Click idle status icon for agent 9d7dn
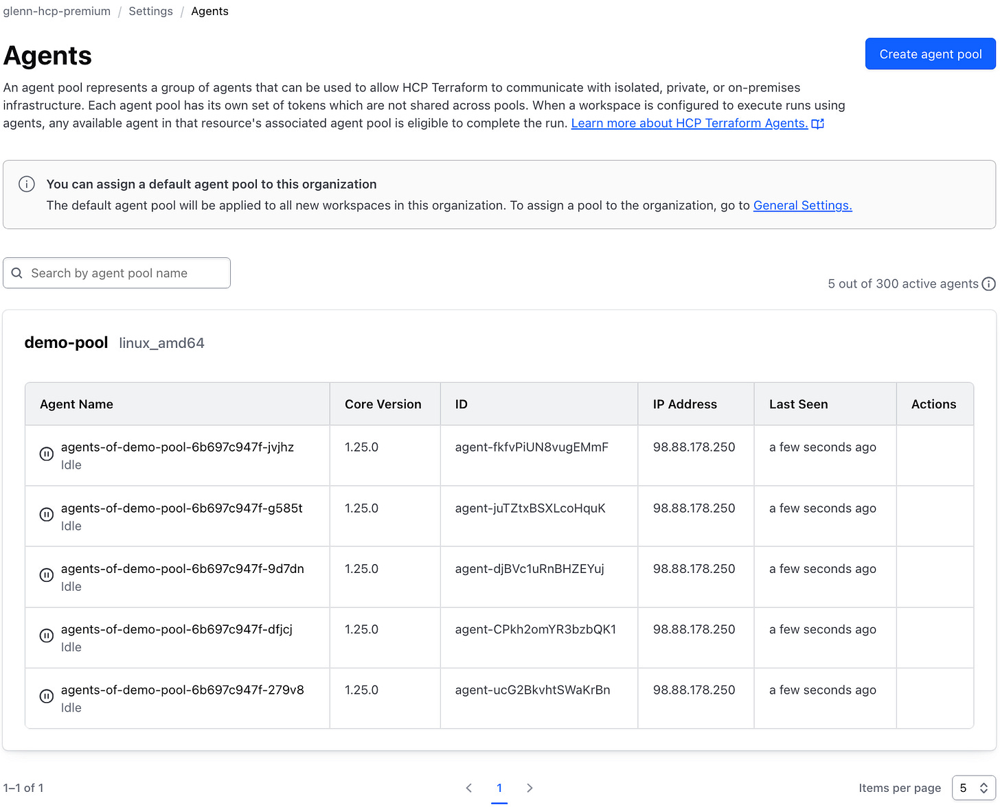 (47, 575)
